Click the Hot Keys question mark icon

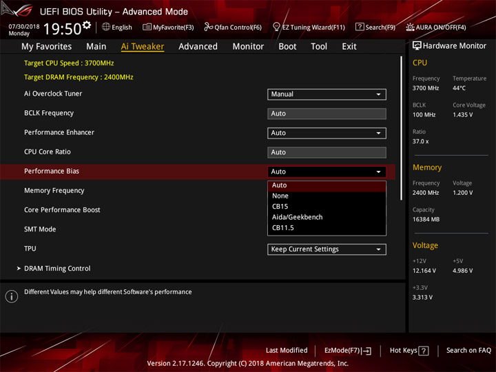click(x=423, y=351)
